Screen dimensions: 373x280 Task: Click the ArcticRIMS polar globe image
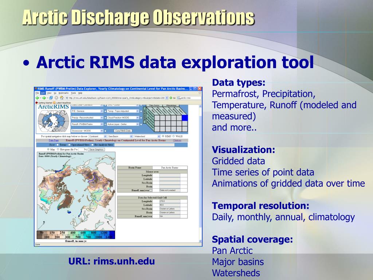(x=54, y=121)
